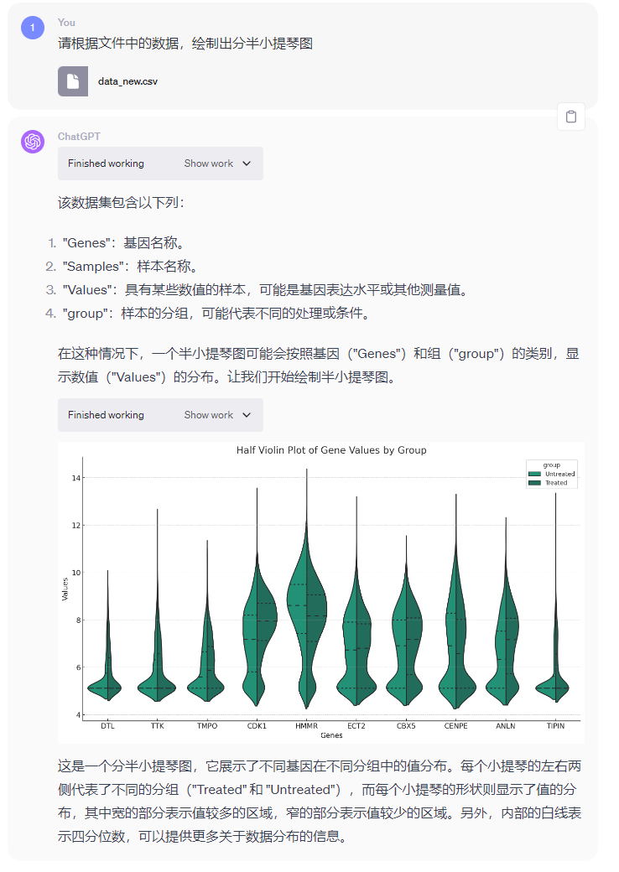The height and width of the screenshot is (872, 619).
Task: Click the ChatGPT avatar logo
Action: [x=33, y=141]
